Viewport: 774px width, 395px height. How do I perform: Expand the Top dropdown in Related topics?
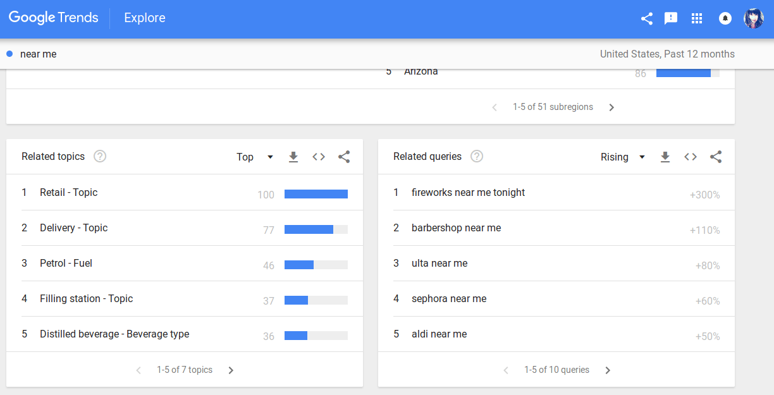(x=255, y=157)
